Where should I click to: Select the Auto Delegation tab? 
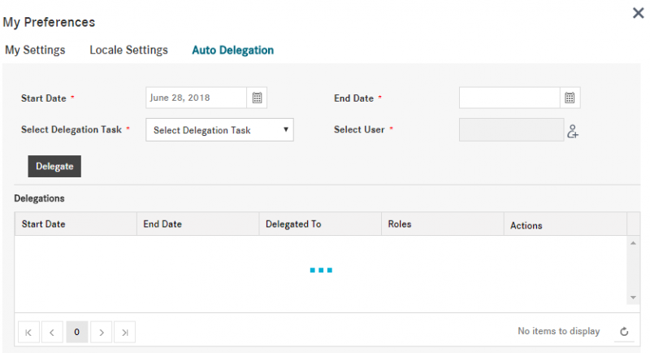(232, 50)
